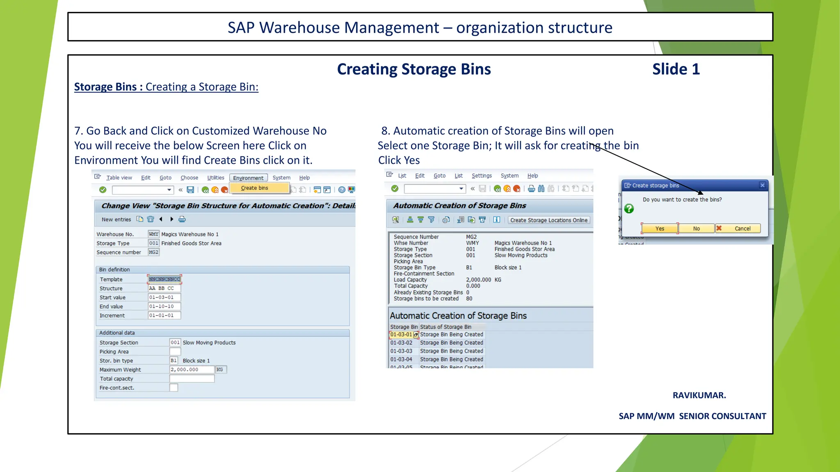
Task: Click the Structure field AA BB CC
Action: [x=164, y=288]
